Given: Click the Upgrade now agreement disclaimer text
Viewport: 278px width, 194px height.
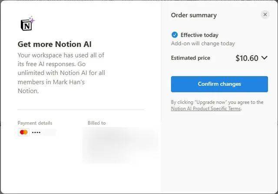Looking at the screenshot, I should pos(217,102).
